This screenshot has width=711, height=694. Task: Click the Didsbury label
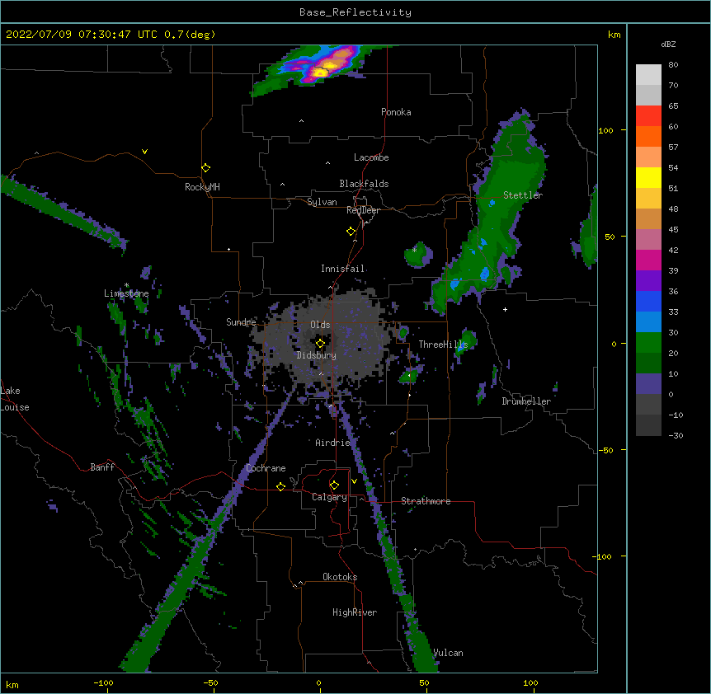point(317,355)
